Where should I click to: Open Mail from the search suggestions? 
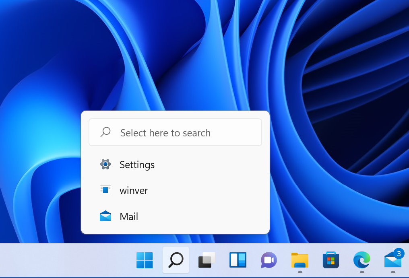tap(129, 216)
